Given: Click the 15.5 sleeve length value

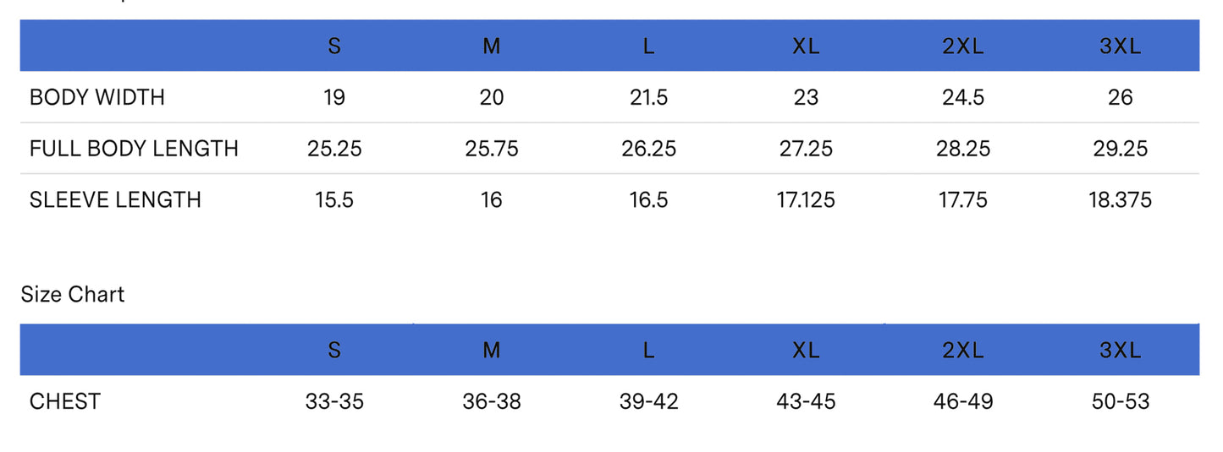Looking at the screenshot, I should tap(334, 200).
